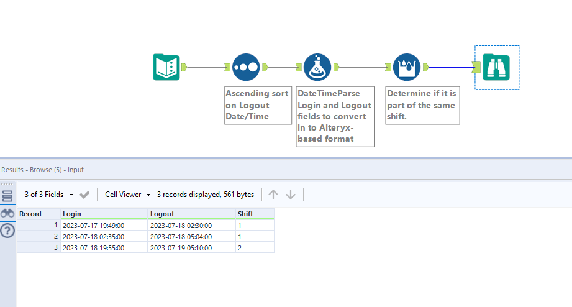Click the Browse tool input anchor
This screenshot has width=572, height=307.
476,67
